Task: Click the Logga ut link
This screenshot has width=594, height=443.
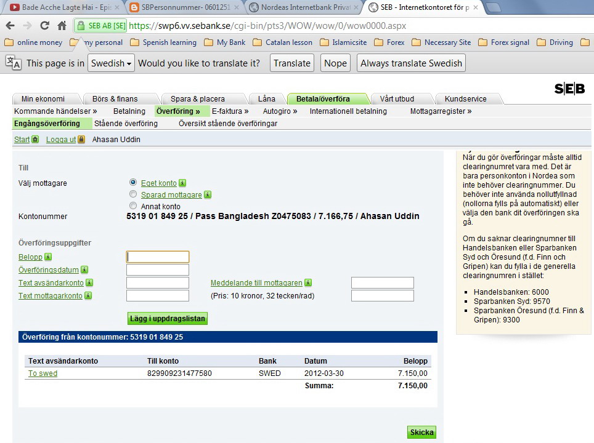Action: 61,140
